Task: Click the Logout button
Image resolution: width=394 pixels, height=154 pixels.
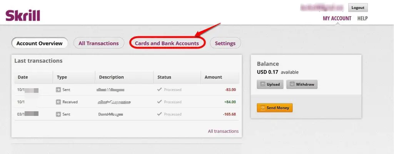Action: pos(358,8)
